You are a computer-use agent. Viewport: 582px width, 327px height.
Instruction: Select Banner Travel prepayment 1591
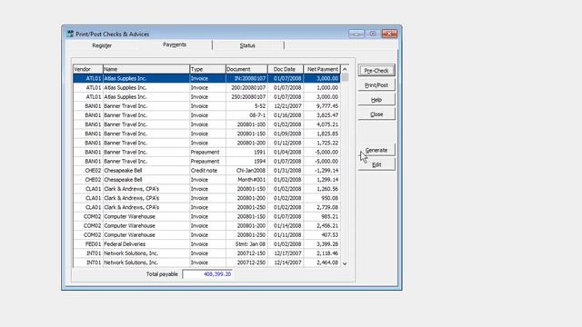coord(206,153)
